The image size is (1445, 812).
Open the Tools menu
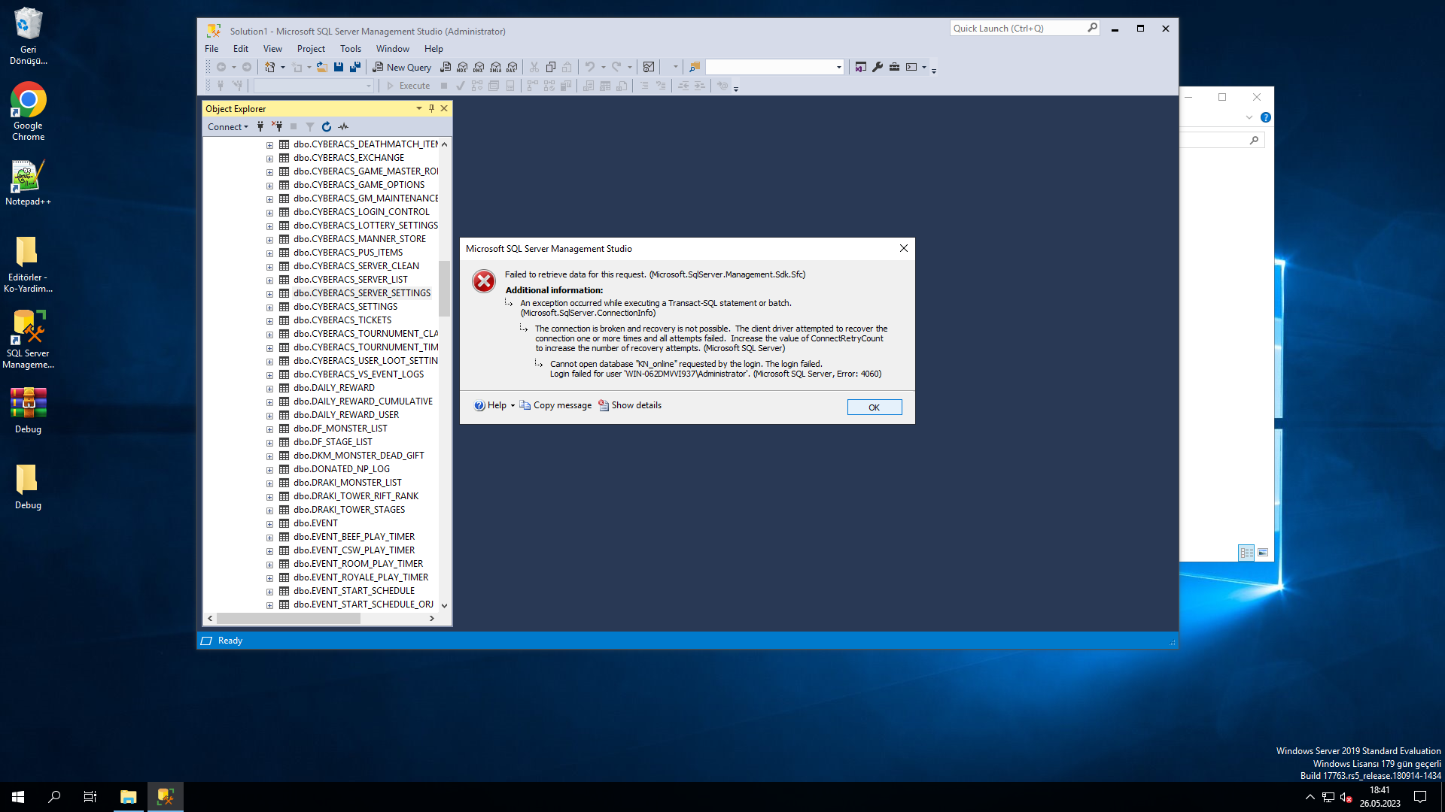coord(351,49)
